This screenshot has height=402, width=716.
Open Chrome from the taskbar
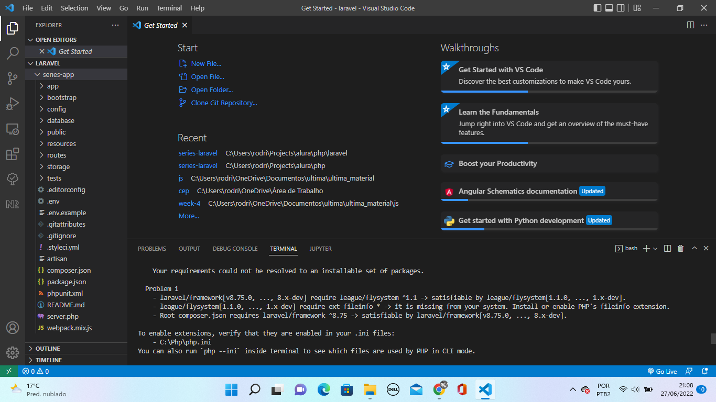point(439,389)
